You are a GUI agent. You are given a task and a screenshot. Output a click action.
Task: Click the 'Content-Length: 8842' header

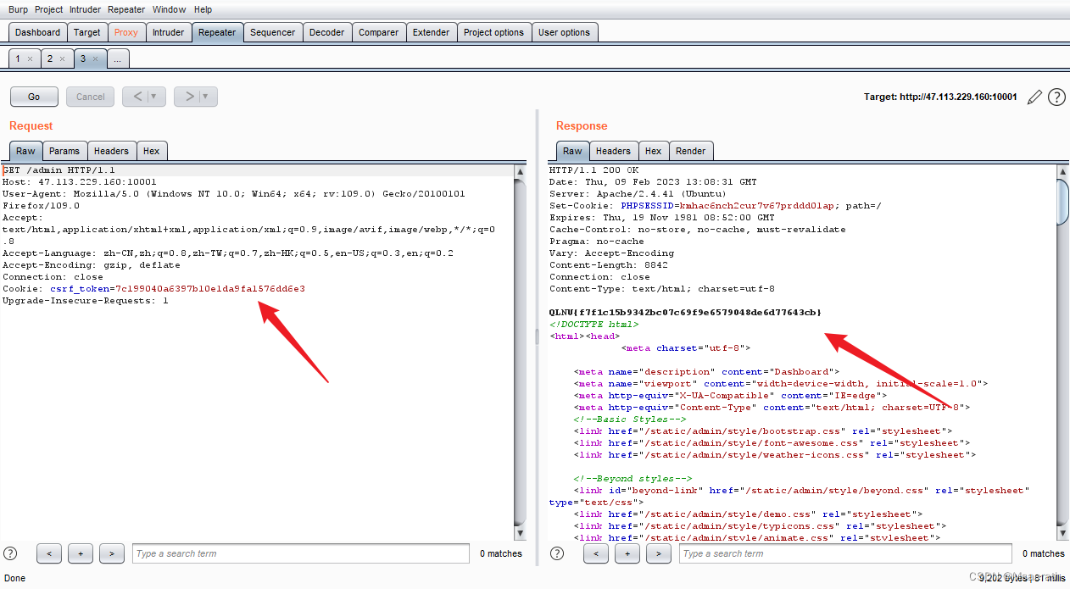click(x=609, y=265)
